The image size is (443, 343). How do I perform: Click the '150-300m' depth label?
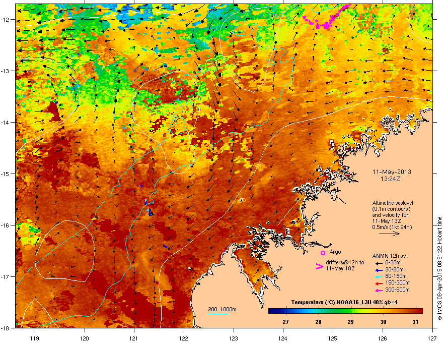[x=397, y=282]
